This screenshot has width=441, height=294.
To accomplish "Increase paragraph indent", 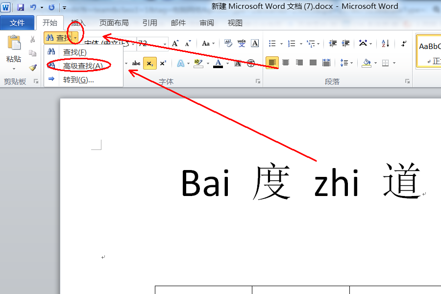I will coord(345,43).
